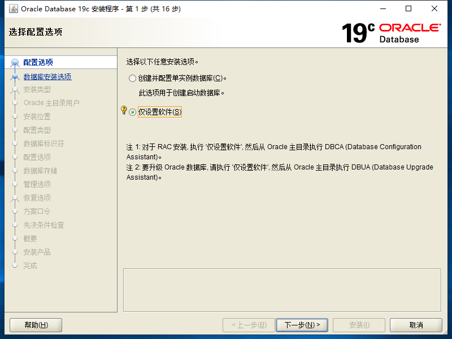Click the message text area at bottom
The height and width of the screenshot is (339, 452).
pyautogui.click(x=282, y=290)
